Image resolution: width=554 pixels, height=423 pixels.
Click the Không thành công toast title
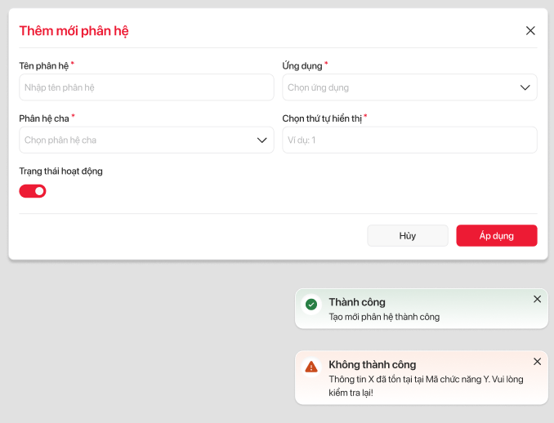coord(372,364)
